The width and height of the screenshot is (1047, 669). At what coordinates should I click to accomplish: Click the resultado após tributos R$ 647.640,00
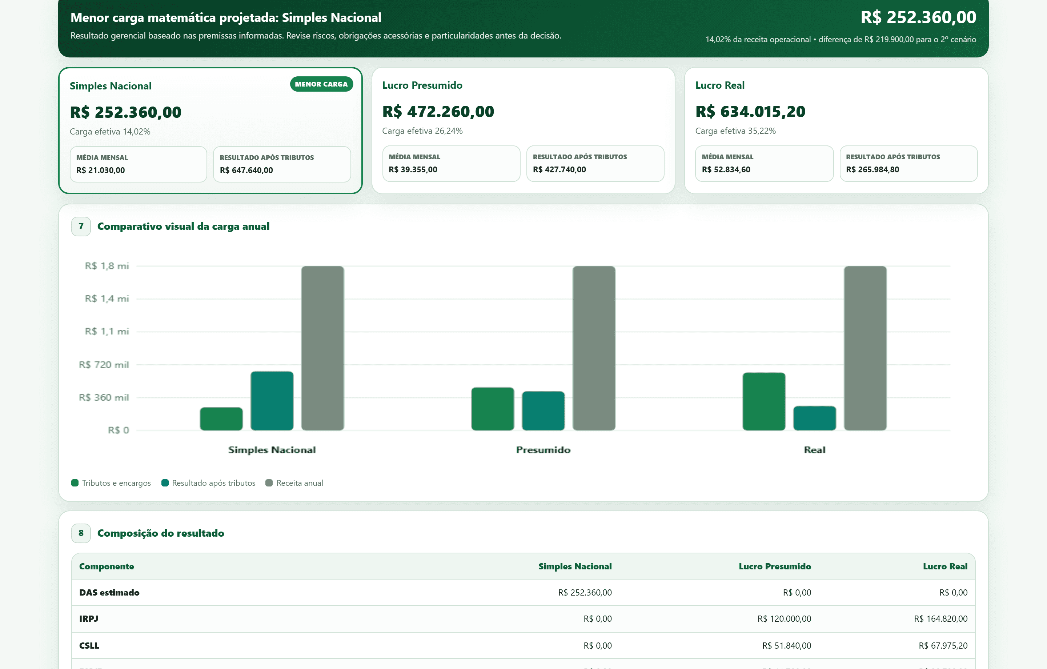click(x=246, y=170)
